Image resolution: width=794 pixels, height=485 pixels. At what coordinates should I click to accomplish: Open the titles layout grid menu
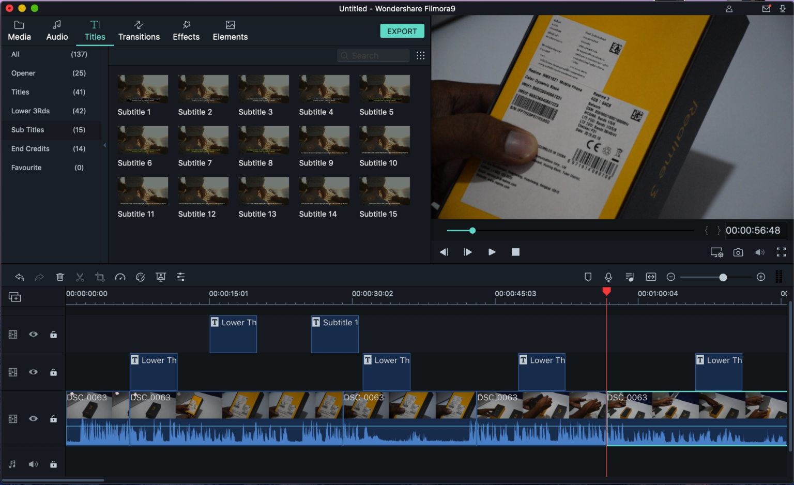[x=420, y=55]
